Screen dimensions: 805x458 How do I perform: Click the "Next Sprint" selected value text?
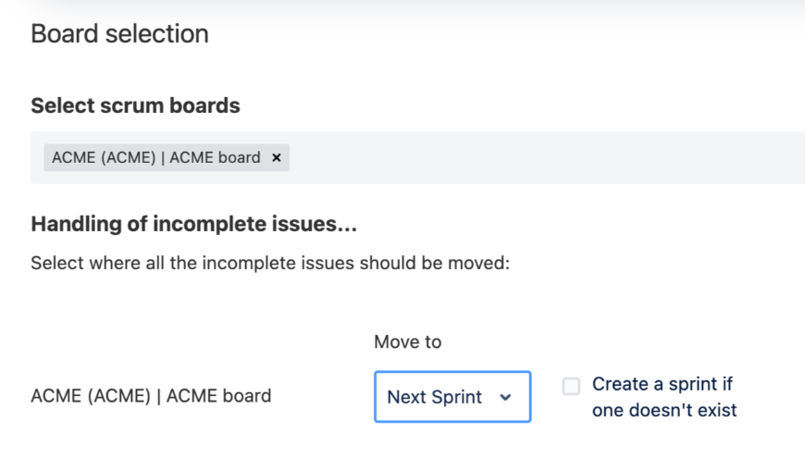click(x=434, y=397)
